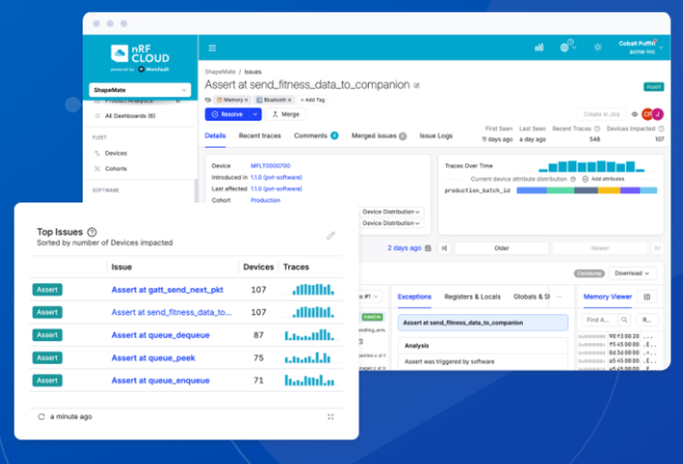Image resolution: width=683 pixels, height=464 pixels.
Task: Open the calendar icon beside 2 days ago
Action: click(x=427, y=248)
